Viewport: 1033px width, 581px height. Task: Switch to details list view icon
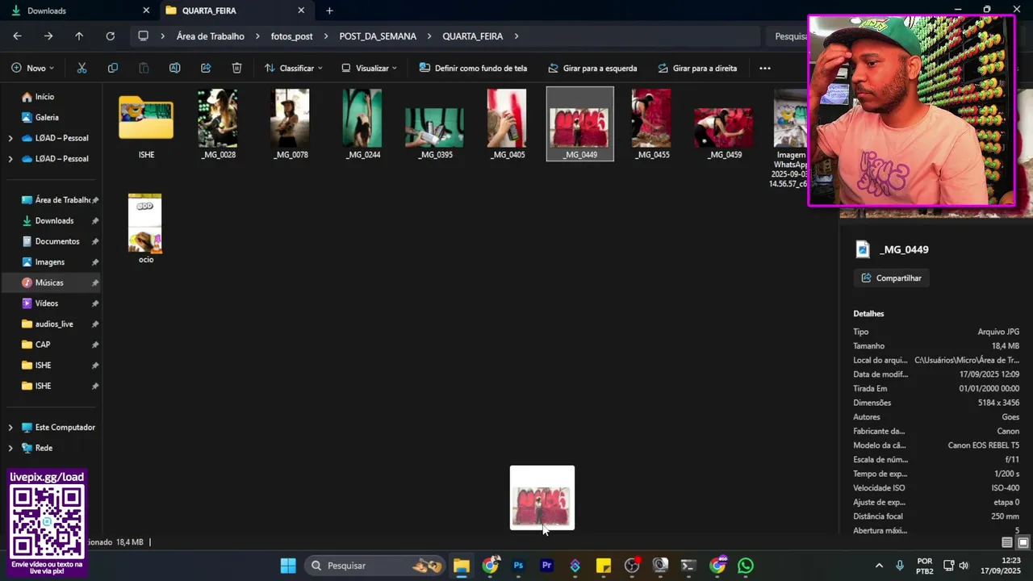pyautogui.click(x=1007, y=542)
